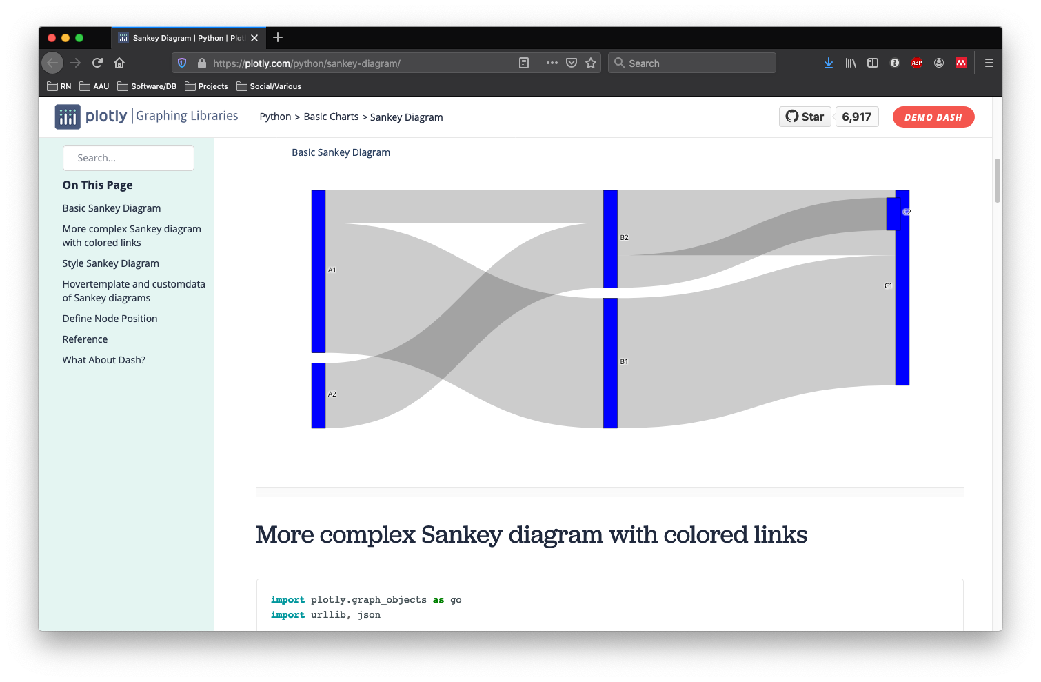Image resolution: width=1041 pixels, height=682 pixels.
Task: Open the home page icon
Action: pyautogui.click(x=119, y=63)
